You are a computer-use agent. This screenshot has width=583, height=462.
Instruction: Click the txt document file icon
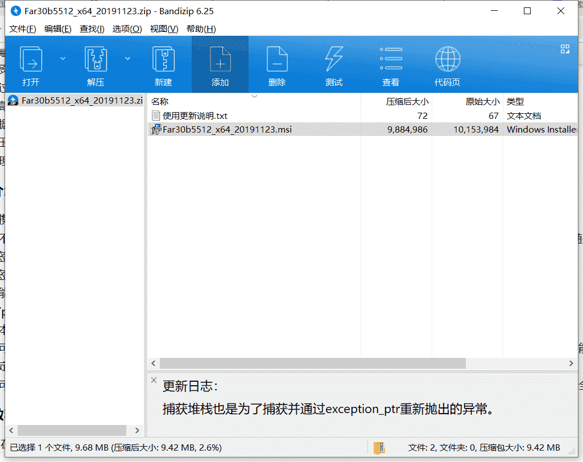coord(155,115)
